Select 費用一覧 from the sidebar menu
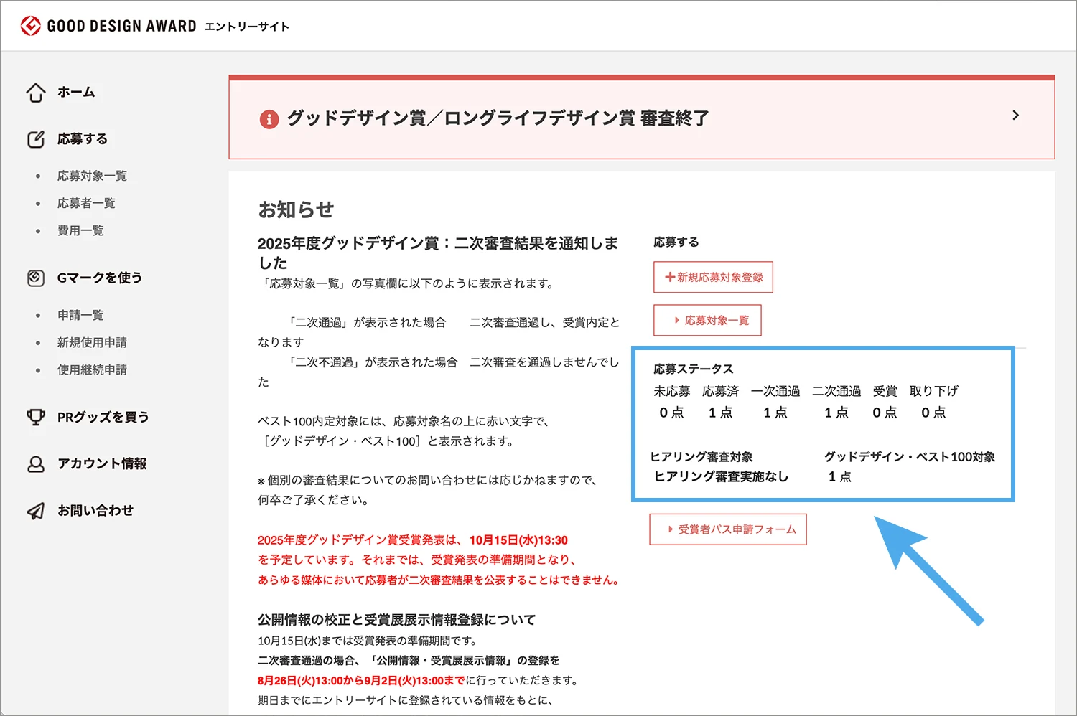Screen dimensions: 1077x716 click(80, 230)
